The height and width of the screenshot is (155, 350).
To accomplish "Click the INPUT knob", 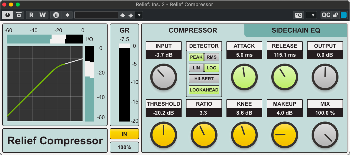I will [x=164, y=77].
